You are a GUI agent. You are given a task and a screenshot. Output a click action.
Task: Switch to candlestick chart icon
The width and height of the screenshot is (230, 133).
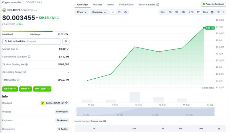119,12
